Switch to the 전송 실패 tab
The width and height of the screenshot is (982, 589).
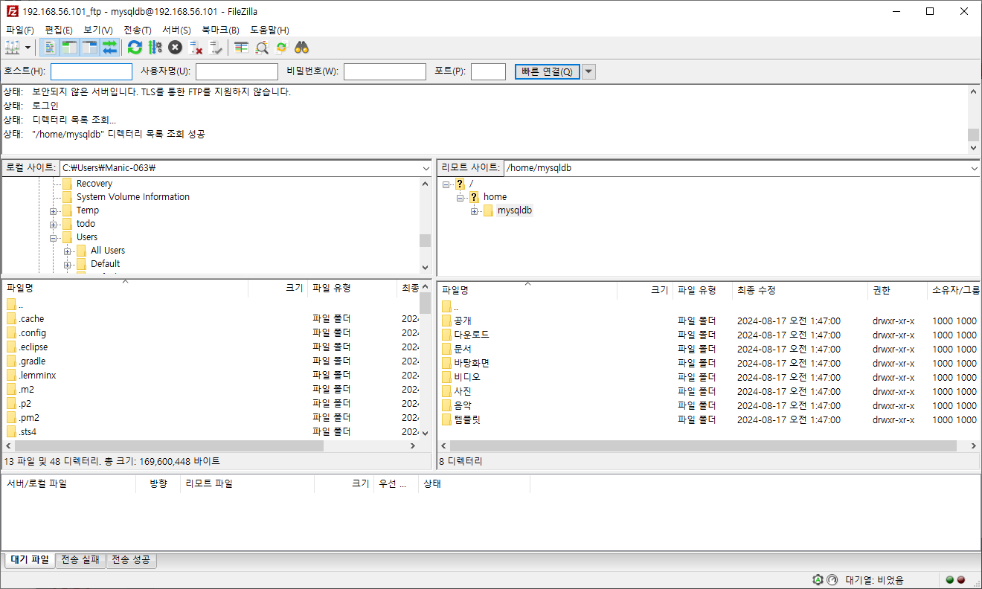[x=80, y=560]
